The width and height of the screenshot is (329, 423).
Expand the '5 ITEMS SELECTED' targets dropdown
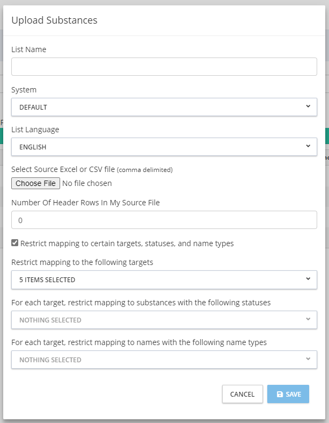tap(164, 279)
